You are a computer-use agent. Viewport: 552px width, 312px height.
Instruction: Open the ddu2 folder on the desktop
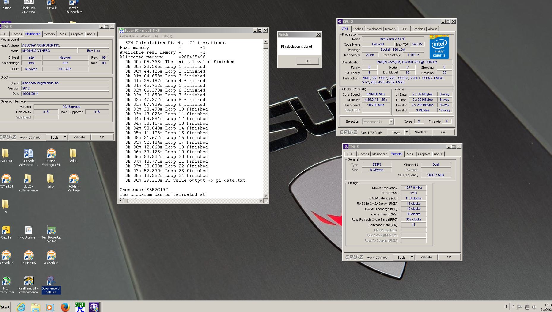coord(73,156)
